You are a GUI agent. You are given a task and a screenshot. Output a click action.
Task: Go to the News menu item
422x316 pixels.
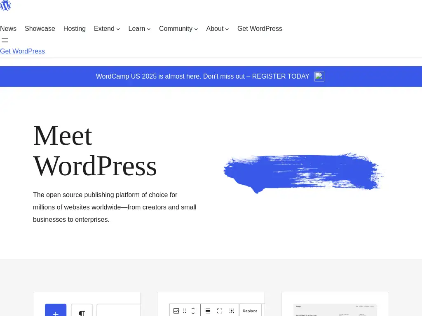(8, 29)
